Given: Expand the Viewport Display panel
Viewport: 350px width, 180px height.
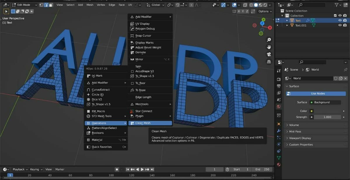Looking at the screenshot, I should tap(316, 138).
